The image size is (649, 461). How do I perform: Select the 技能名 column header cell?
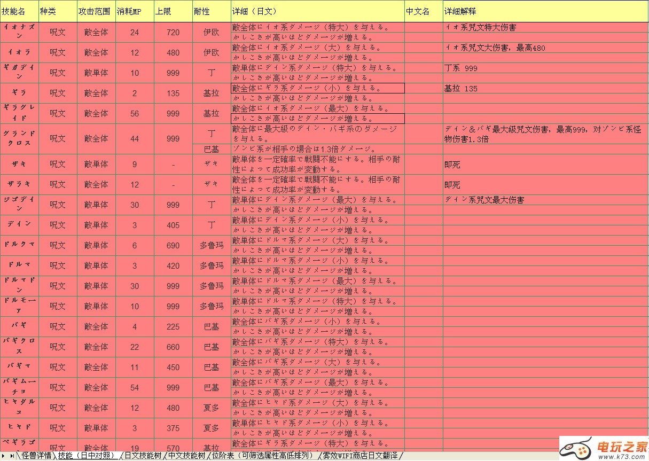point(19,11)
